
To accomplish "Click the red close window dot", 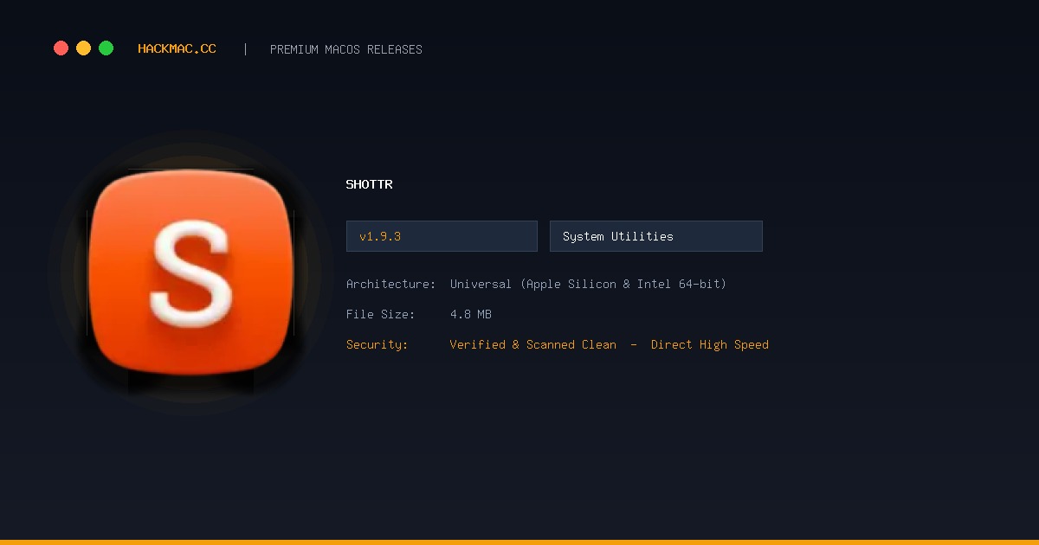I will [61, 48].
